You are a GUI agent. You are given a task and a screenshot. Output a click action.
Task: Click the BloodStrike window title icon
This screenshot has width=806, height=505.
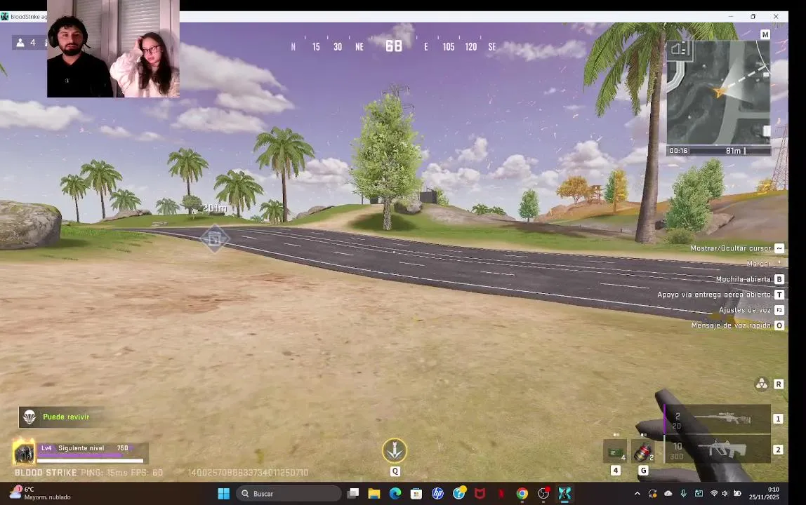[5, 16]
